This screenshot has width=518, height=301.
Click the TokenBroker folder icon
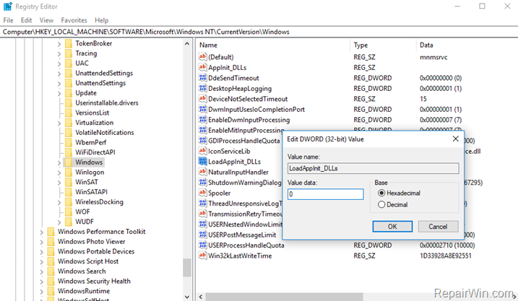coord(69,43)
